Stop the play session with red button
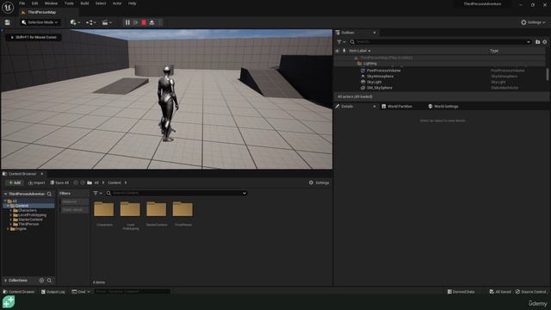 [x=144, y=22]
